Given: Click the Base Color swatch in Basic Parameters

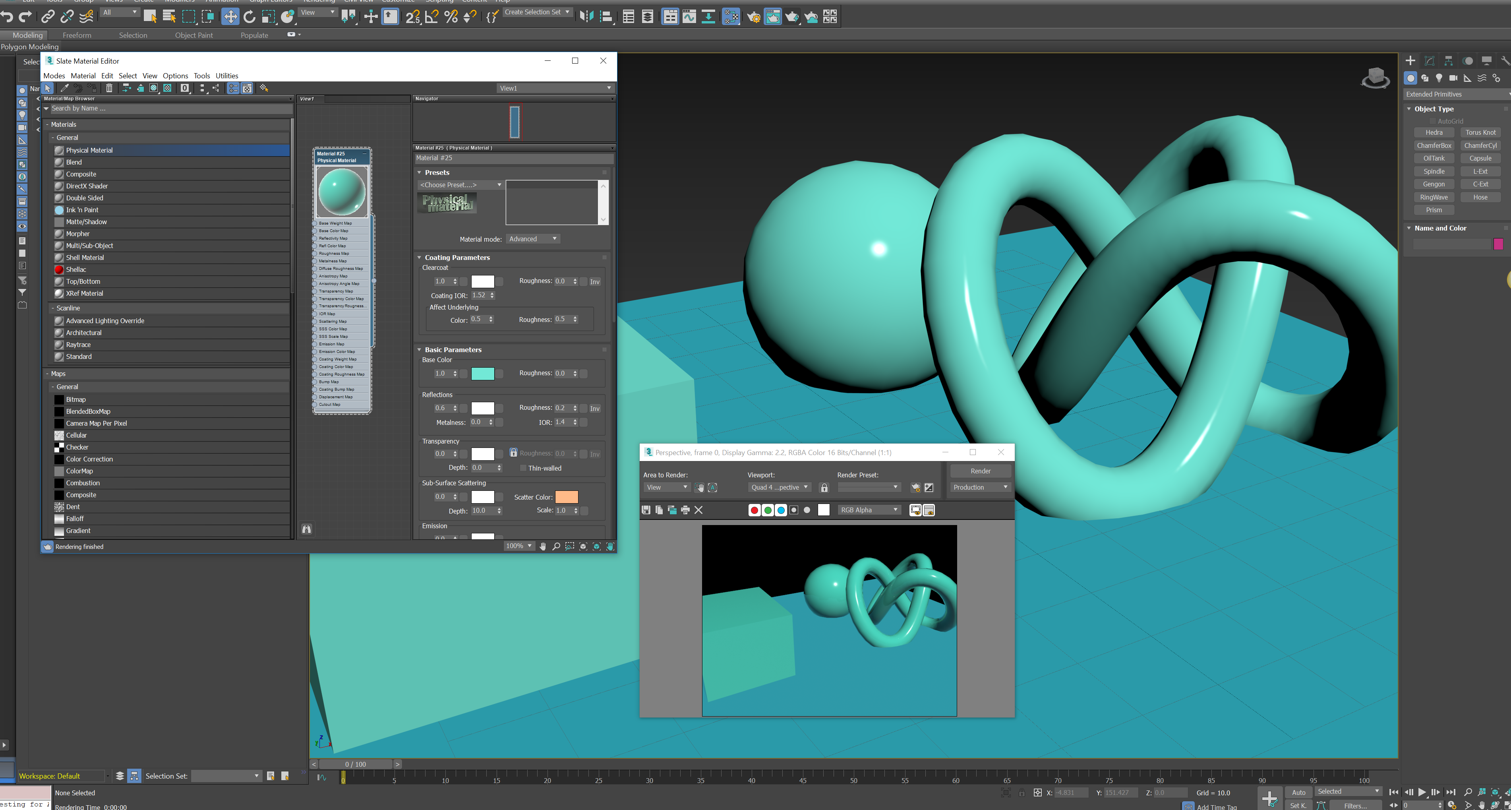Looking at the screenshot, I should click(x=483, y=373).
